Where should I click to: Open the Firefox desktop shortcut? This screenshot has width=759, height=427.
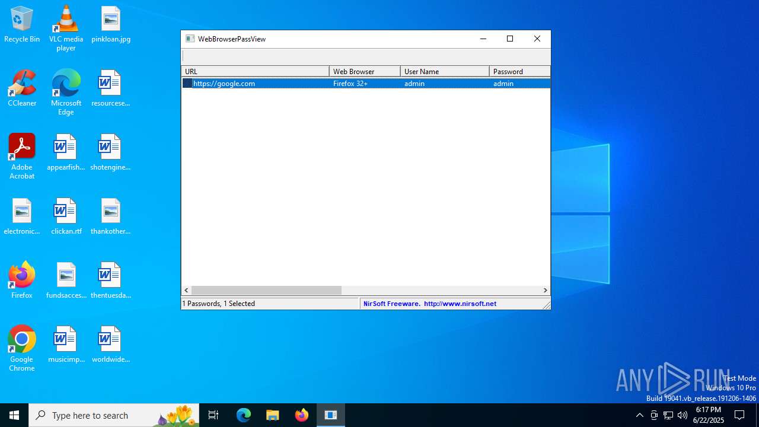coord(22,281)
